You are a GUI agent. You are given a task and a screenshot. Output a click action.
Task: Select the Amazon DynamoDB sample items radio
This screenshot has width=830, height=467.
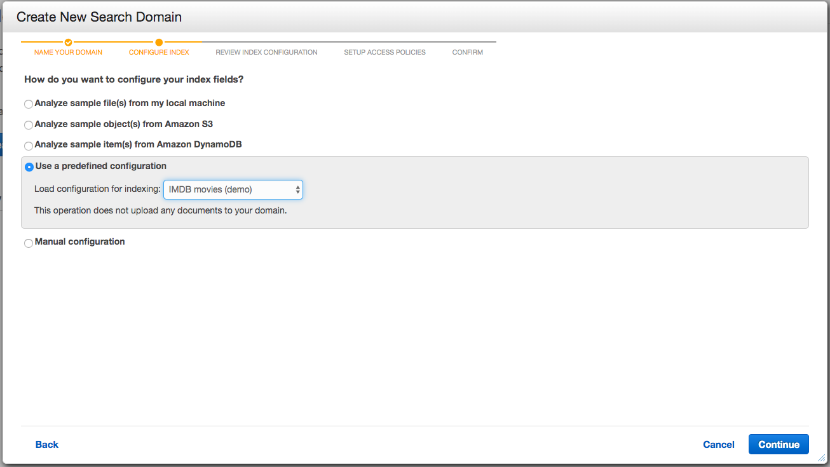[x=29, y=146]
